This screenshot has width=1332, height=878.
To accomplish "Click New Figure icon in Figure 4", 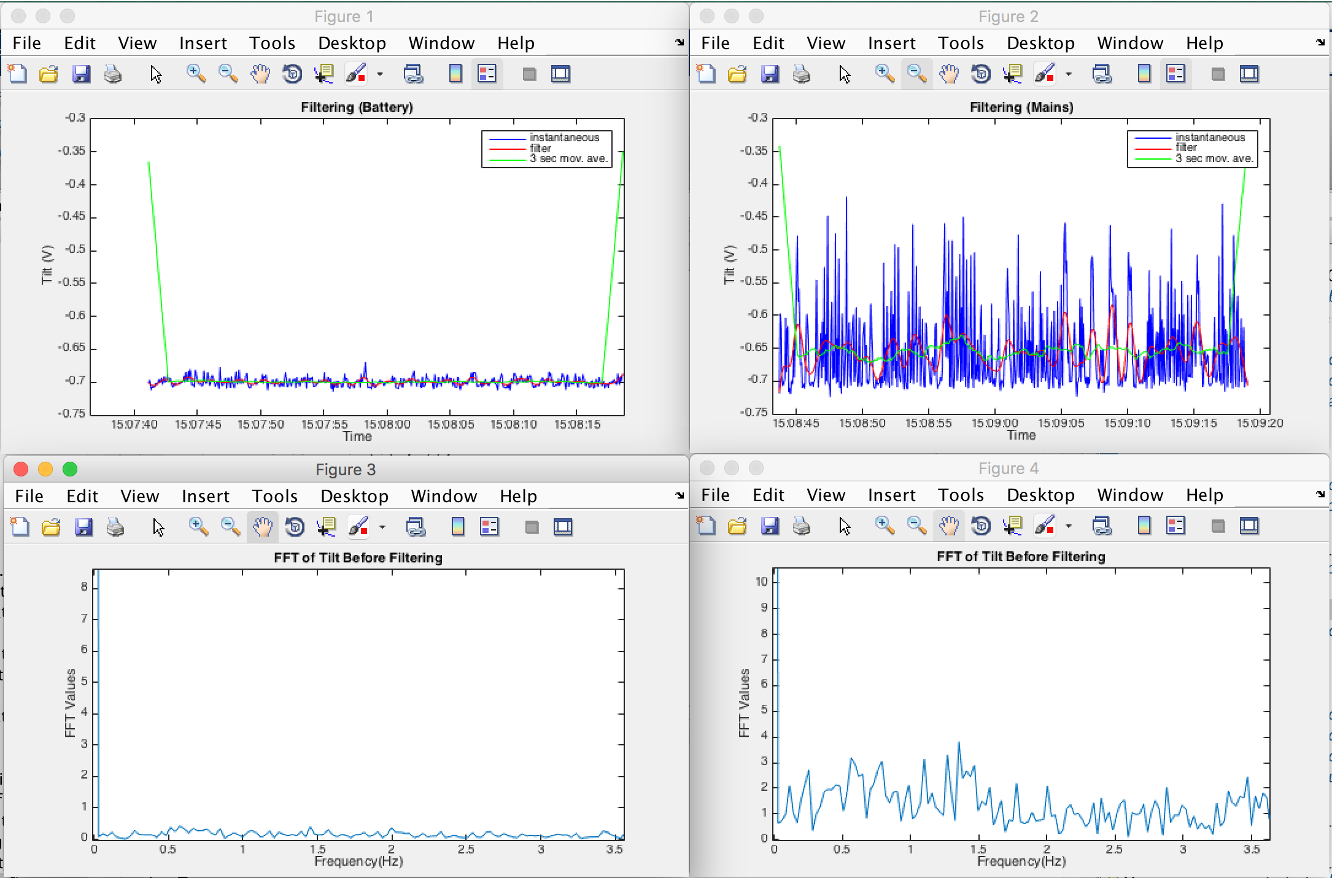I will [x=706, y=526].
